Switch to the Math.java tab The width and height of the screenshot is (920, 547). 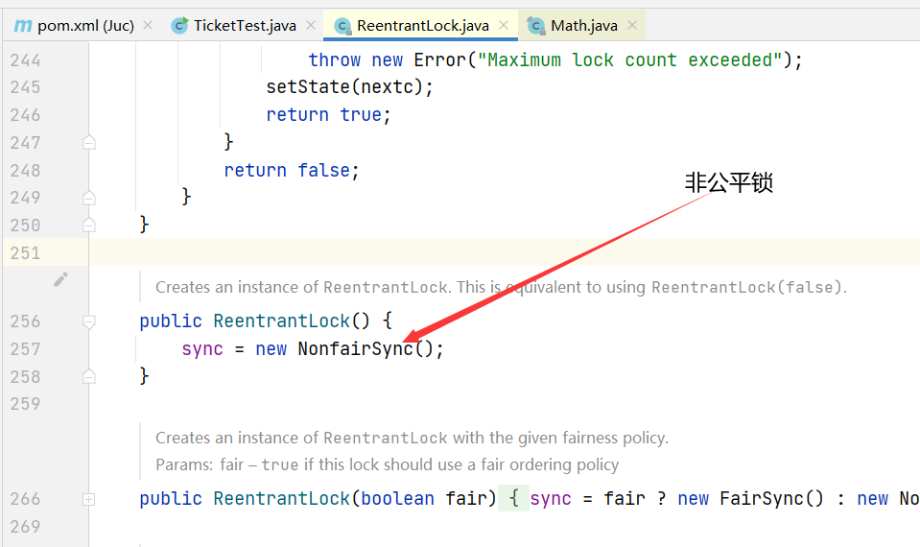[584, 26]
